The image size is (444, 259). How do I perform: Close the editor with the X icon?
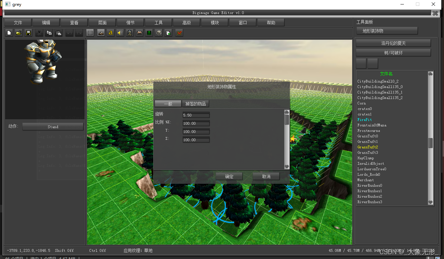point(435,13)
